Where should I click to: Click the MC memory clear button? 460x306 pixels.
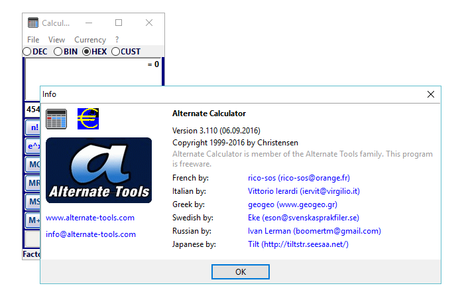pyautogui.click(x=33, y=164)
